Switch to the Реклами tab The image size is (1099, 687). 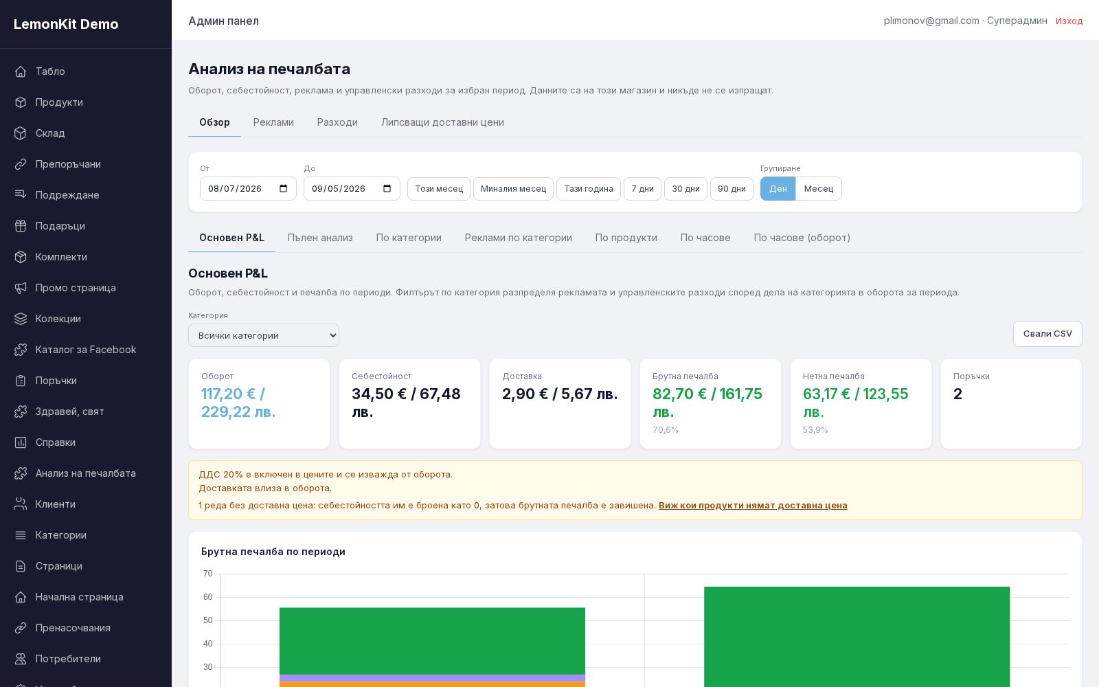click(273, 122)
